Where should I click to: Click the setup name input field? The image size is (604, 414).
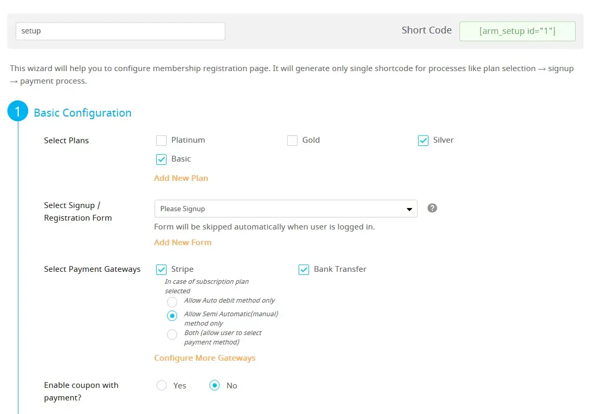(120, 31)
